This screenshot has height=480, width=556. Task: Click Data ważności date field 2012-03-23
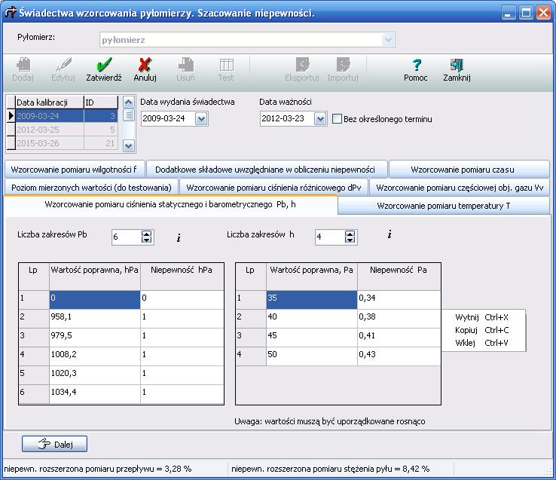[287, 118]
